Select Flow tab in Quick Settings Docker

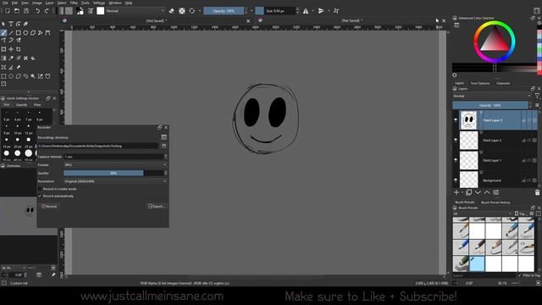click(37, 105)
